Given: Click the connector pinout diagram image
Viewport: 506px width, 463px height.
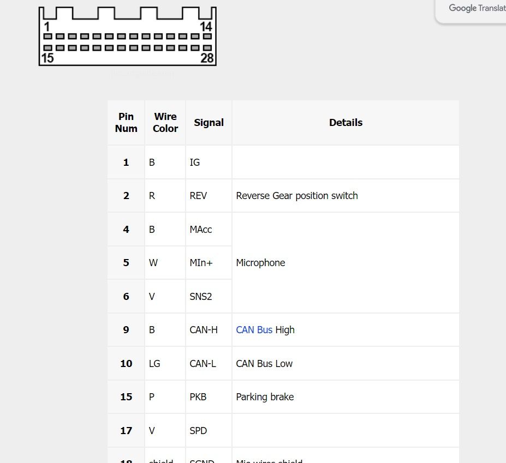Looking at the screenshot, I should pos(128,36).
